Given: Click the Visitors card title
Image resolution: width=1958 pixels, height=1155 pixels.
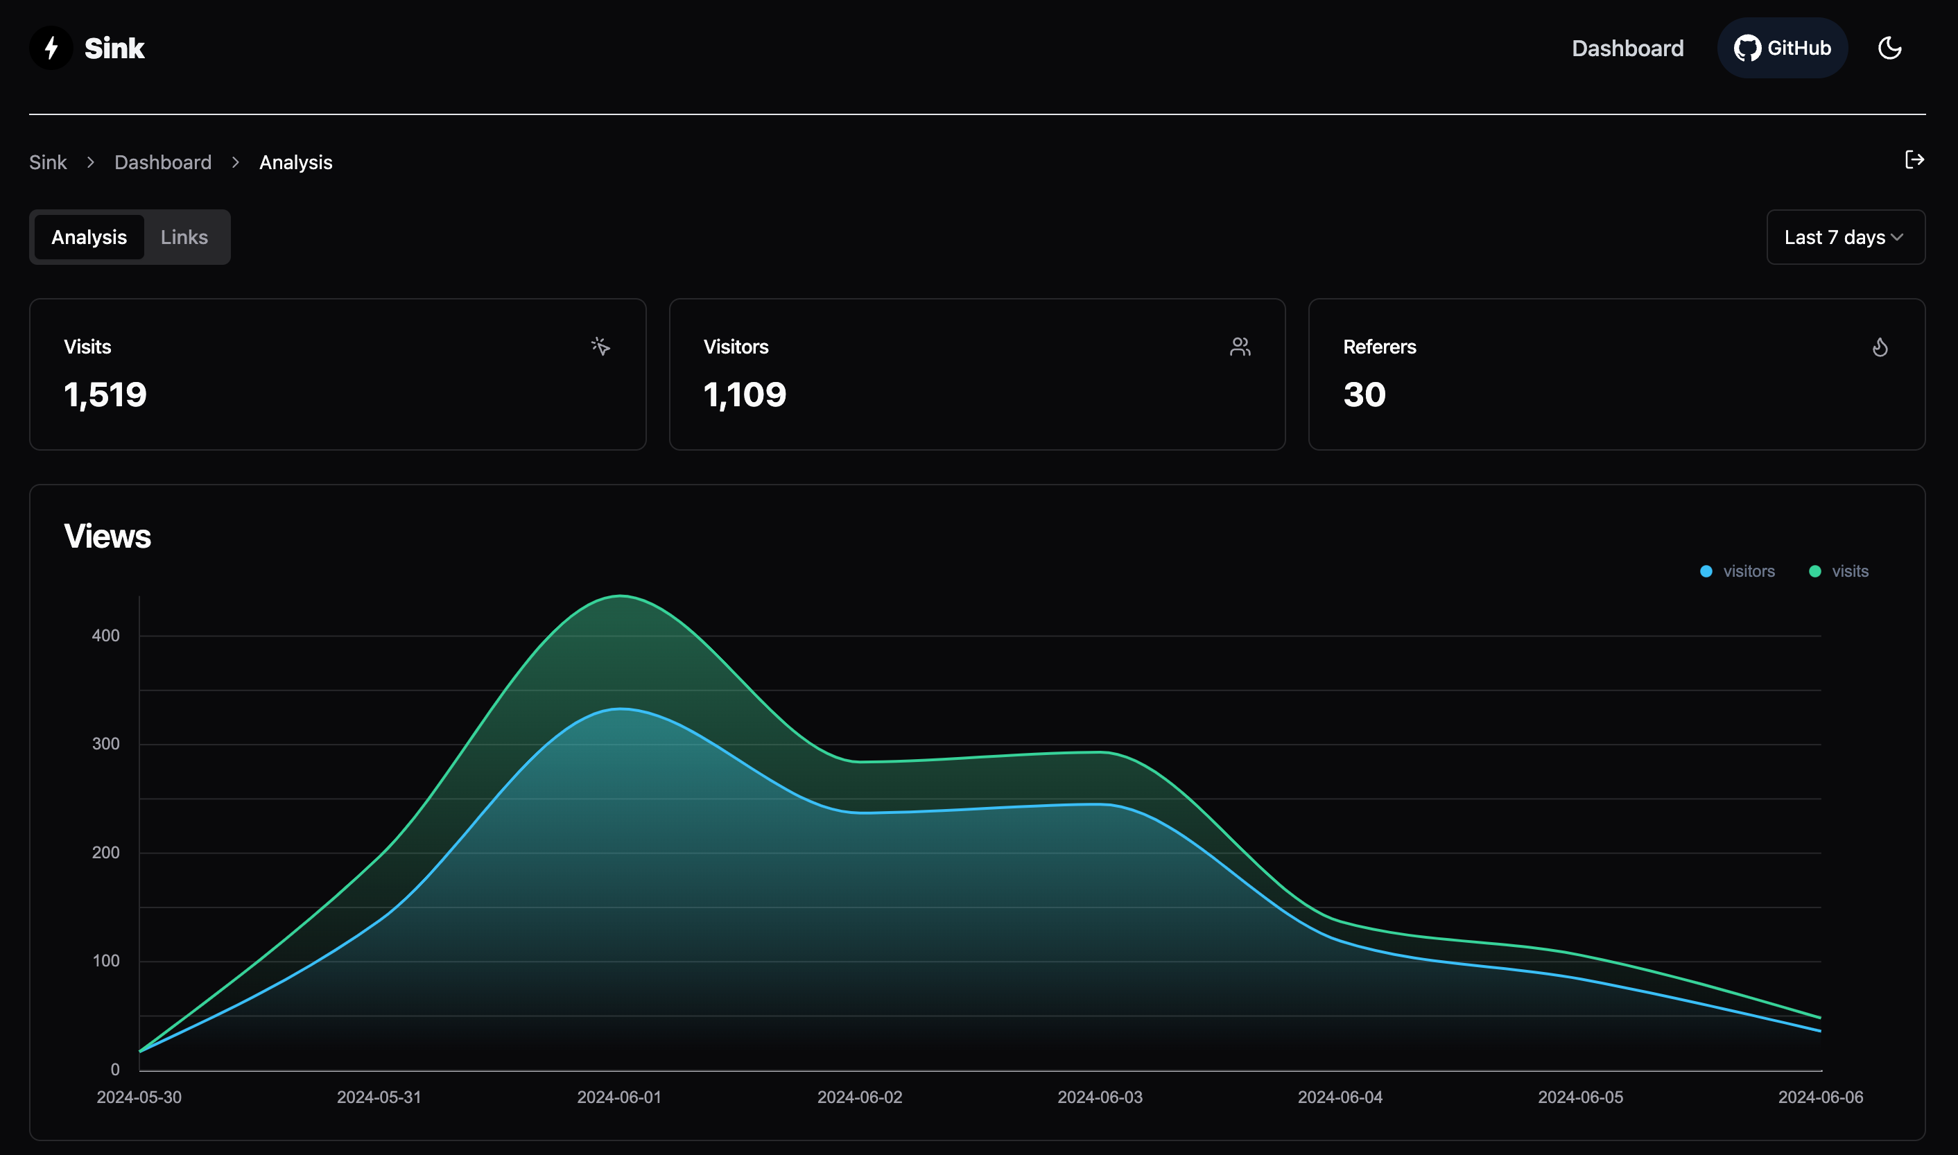Looking at the screenshot, I should point(736,347).
